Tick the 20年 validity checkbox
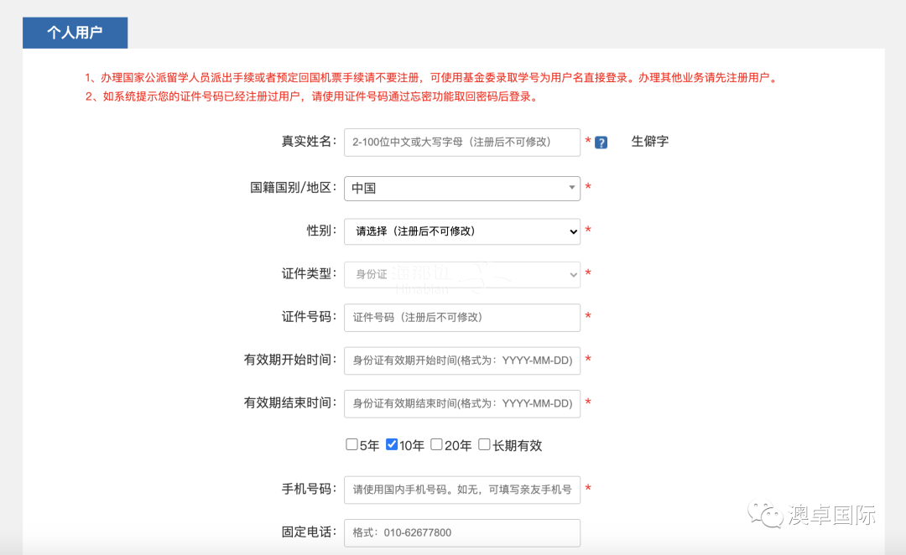This screenshot has height=555, width=906. 436,445
